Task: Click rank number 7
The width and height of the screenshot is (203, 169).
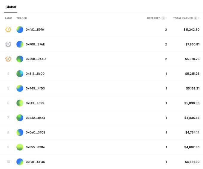Action: pyautogui.click(x=8, y=118)
